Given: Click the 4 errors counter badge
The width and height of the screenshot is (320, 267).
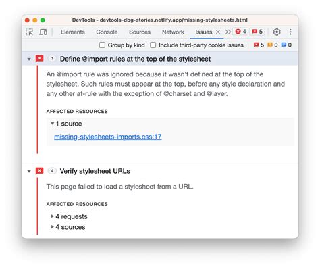Looking at the screenshot, I should 240,32.
